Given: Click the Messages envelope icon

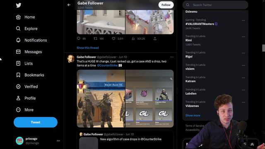Looking at the screenshot, I should 18,52.
